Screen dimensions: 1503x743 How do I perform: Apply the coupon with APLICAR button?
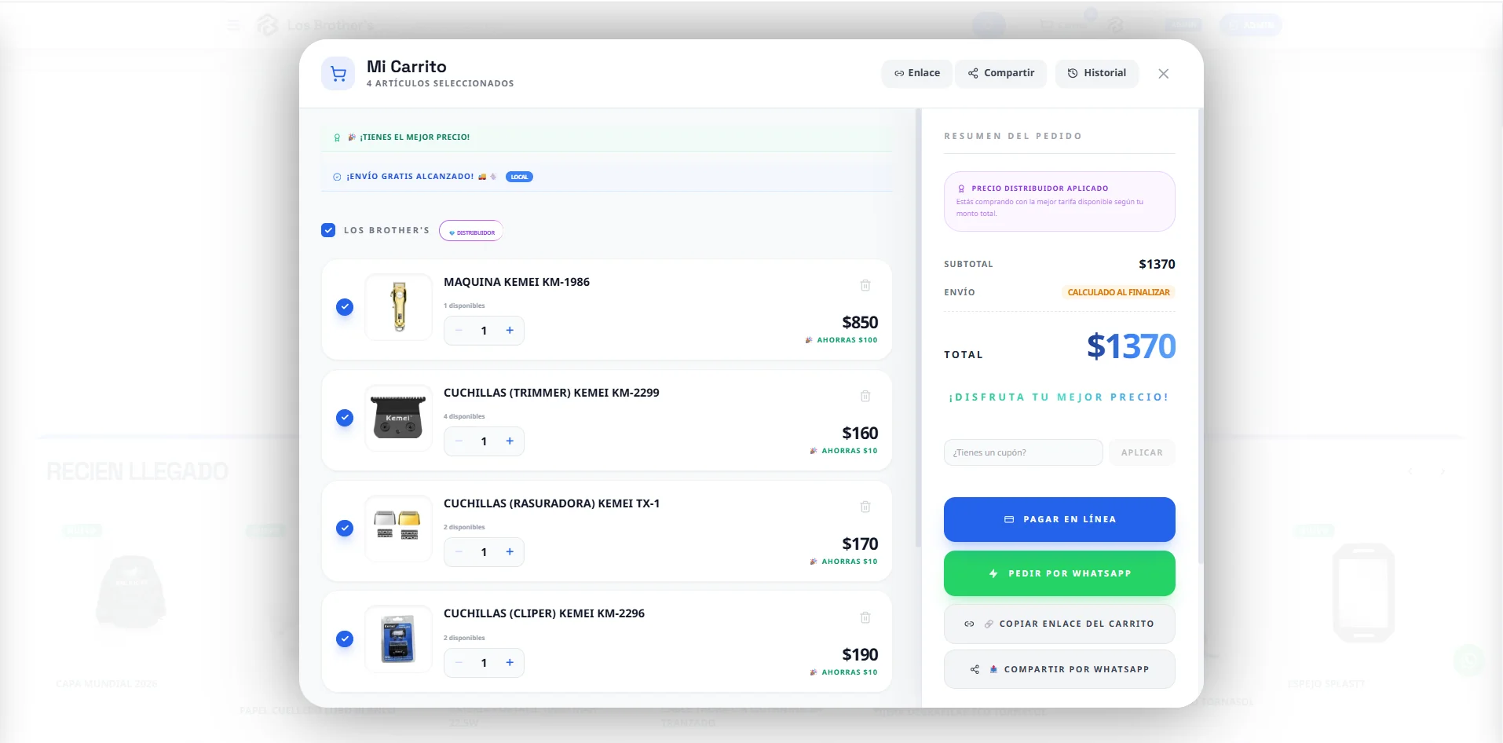(1142, 452)
